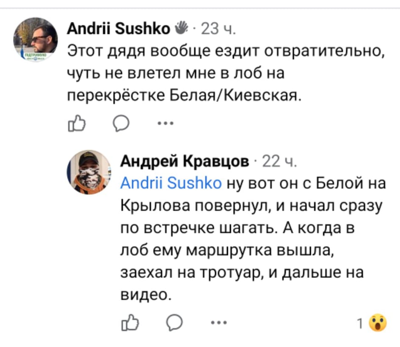400x347 pixels.
Task: Click the blue Andrii Sushko mention in reply
Action: (x=171, y=183)
